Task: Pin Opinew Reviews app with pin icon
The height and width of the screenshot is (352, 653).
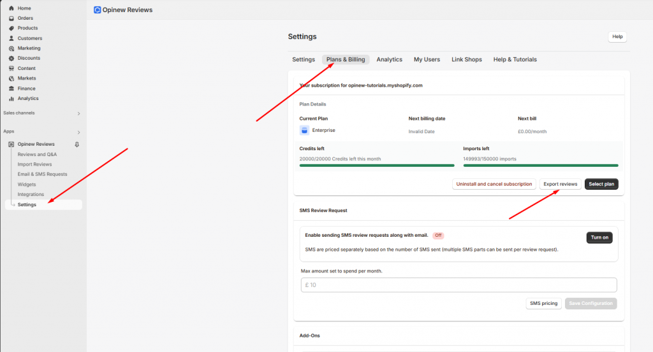Action: pyautogui.click(x=77, y=144)
